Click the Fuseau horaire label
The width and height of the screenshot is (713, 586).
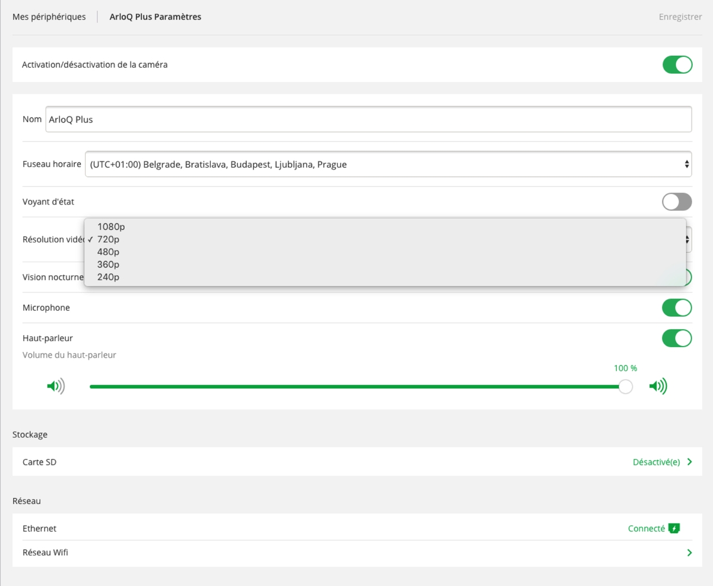pyautogui.click(x=52, y=164)
